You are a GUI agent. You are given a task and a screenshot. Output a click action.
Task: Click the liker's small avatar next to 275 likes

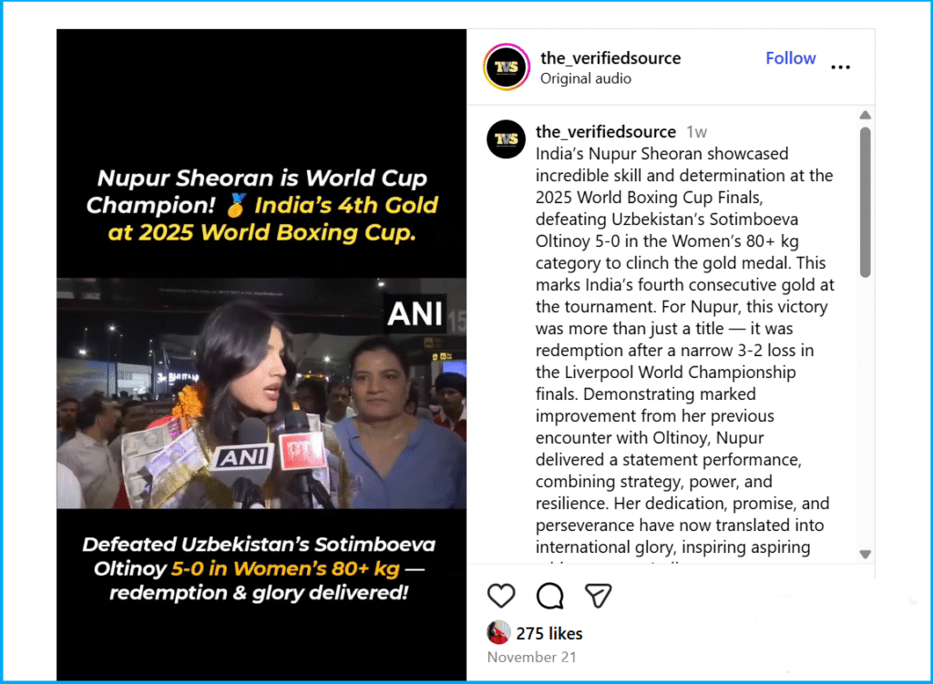498,632
